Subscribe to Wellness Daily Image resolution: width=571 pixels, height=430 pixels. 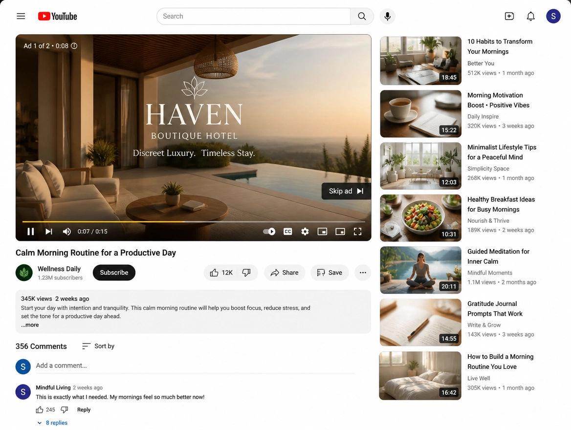click(114, 272)
